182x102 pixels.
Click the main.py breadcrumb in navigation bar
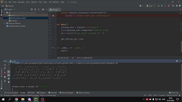[x=10, y=6]
